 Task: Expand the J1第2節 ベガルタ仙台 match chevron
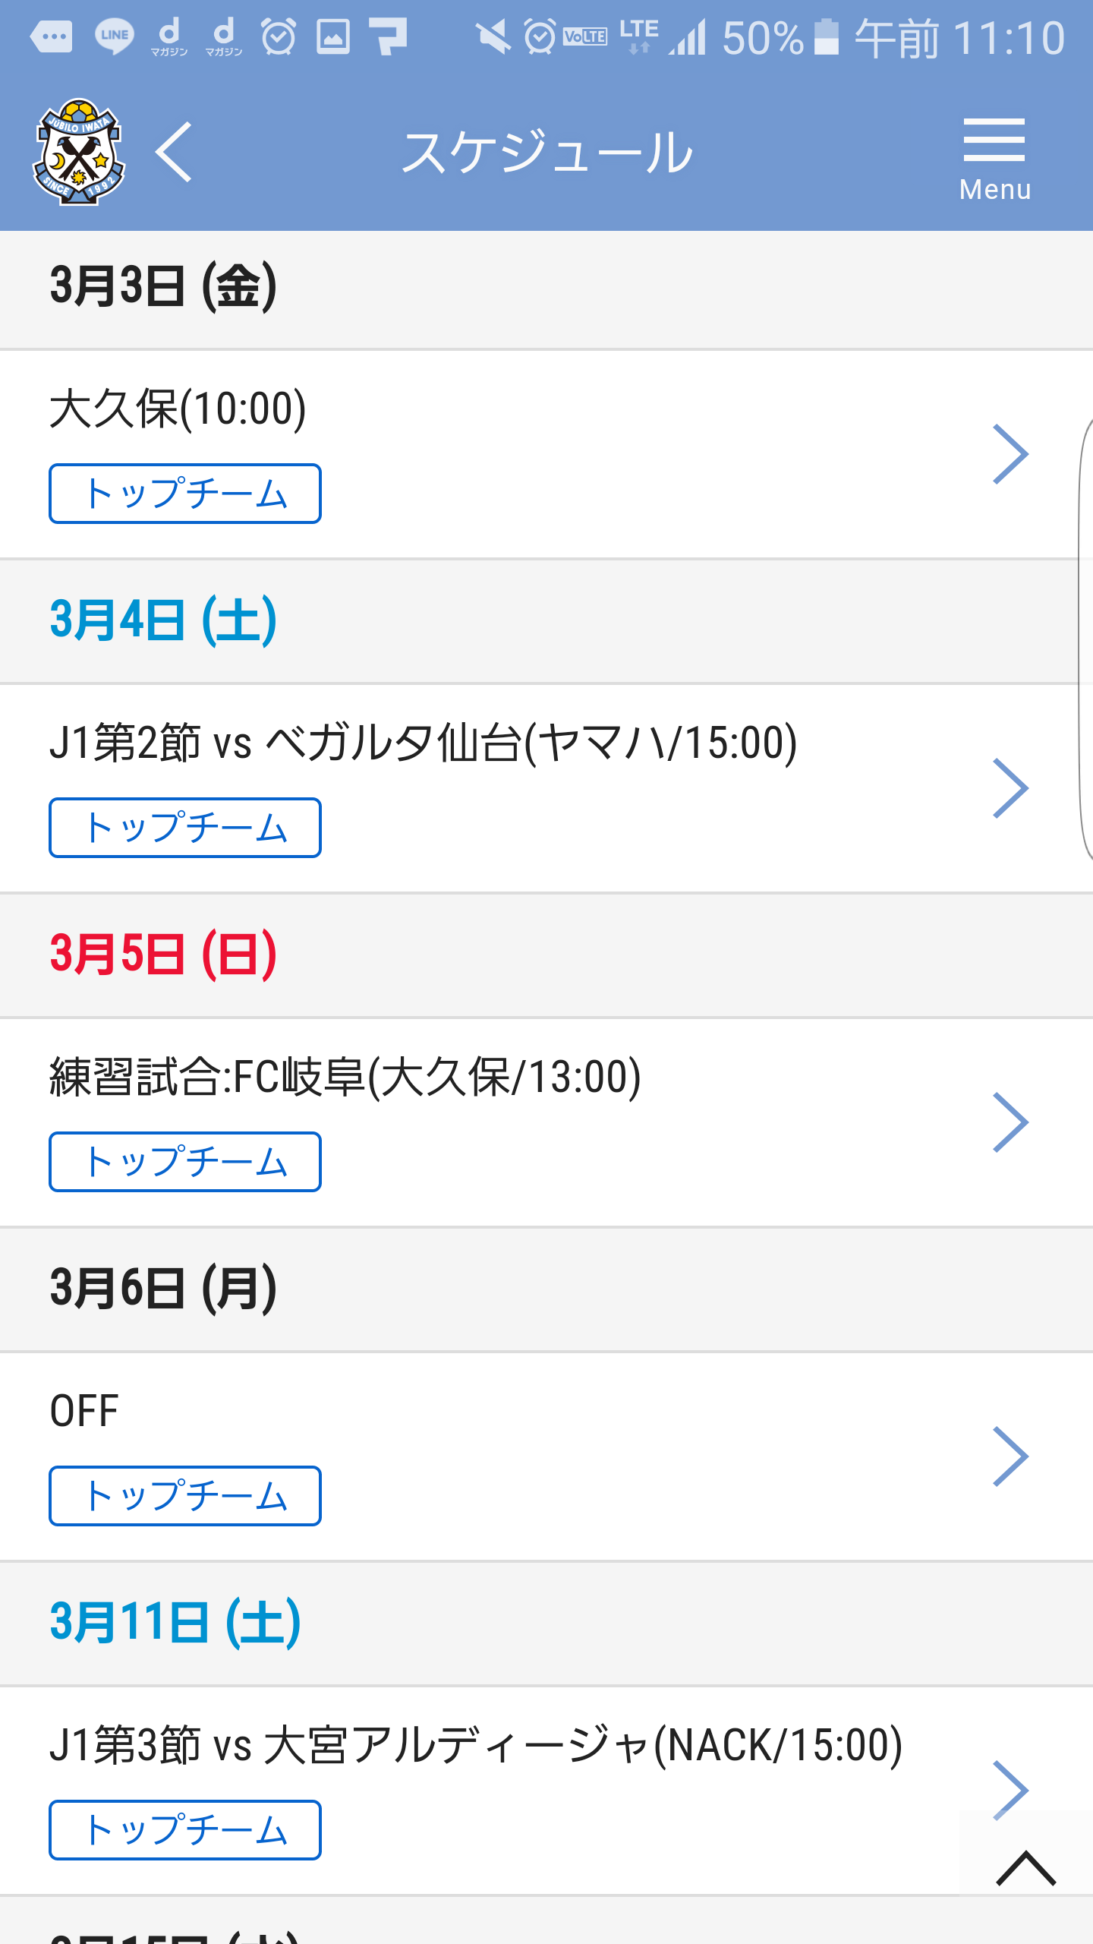click(1010, 788)
